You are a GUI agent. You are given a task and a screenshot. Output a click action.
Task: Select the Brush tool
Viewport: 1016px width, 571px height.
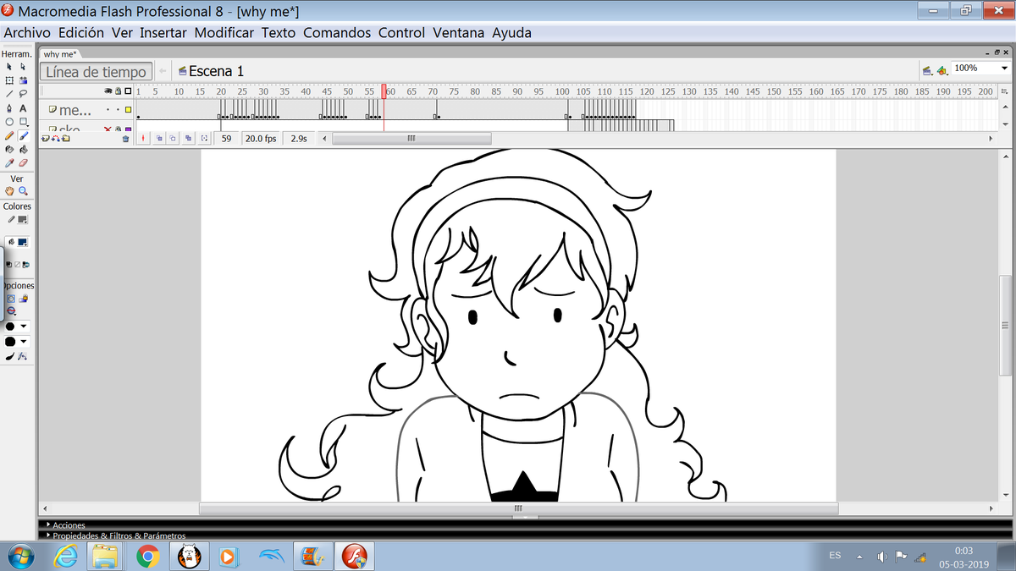click(23, 135)
